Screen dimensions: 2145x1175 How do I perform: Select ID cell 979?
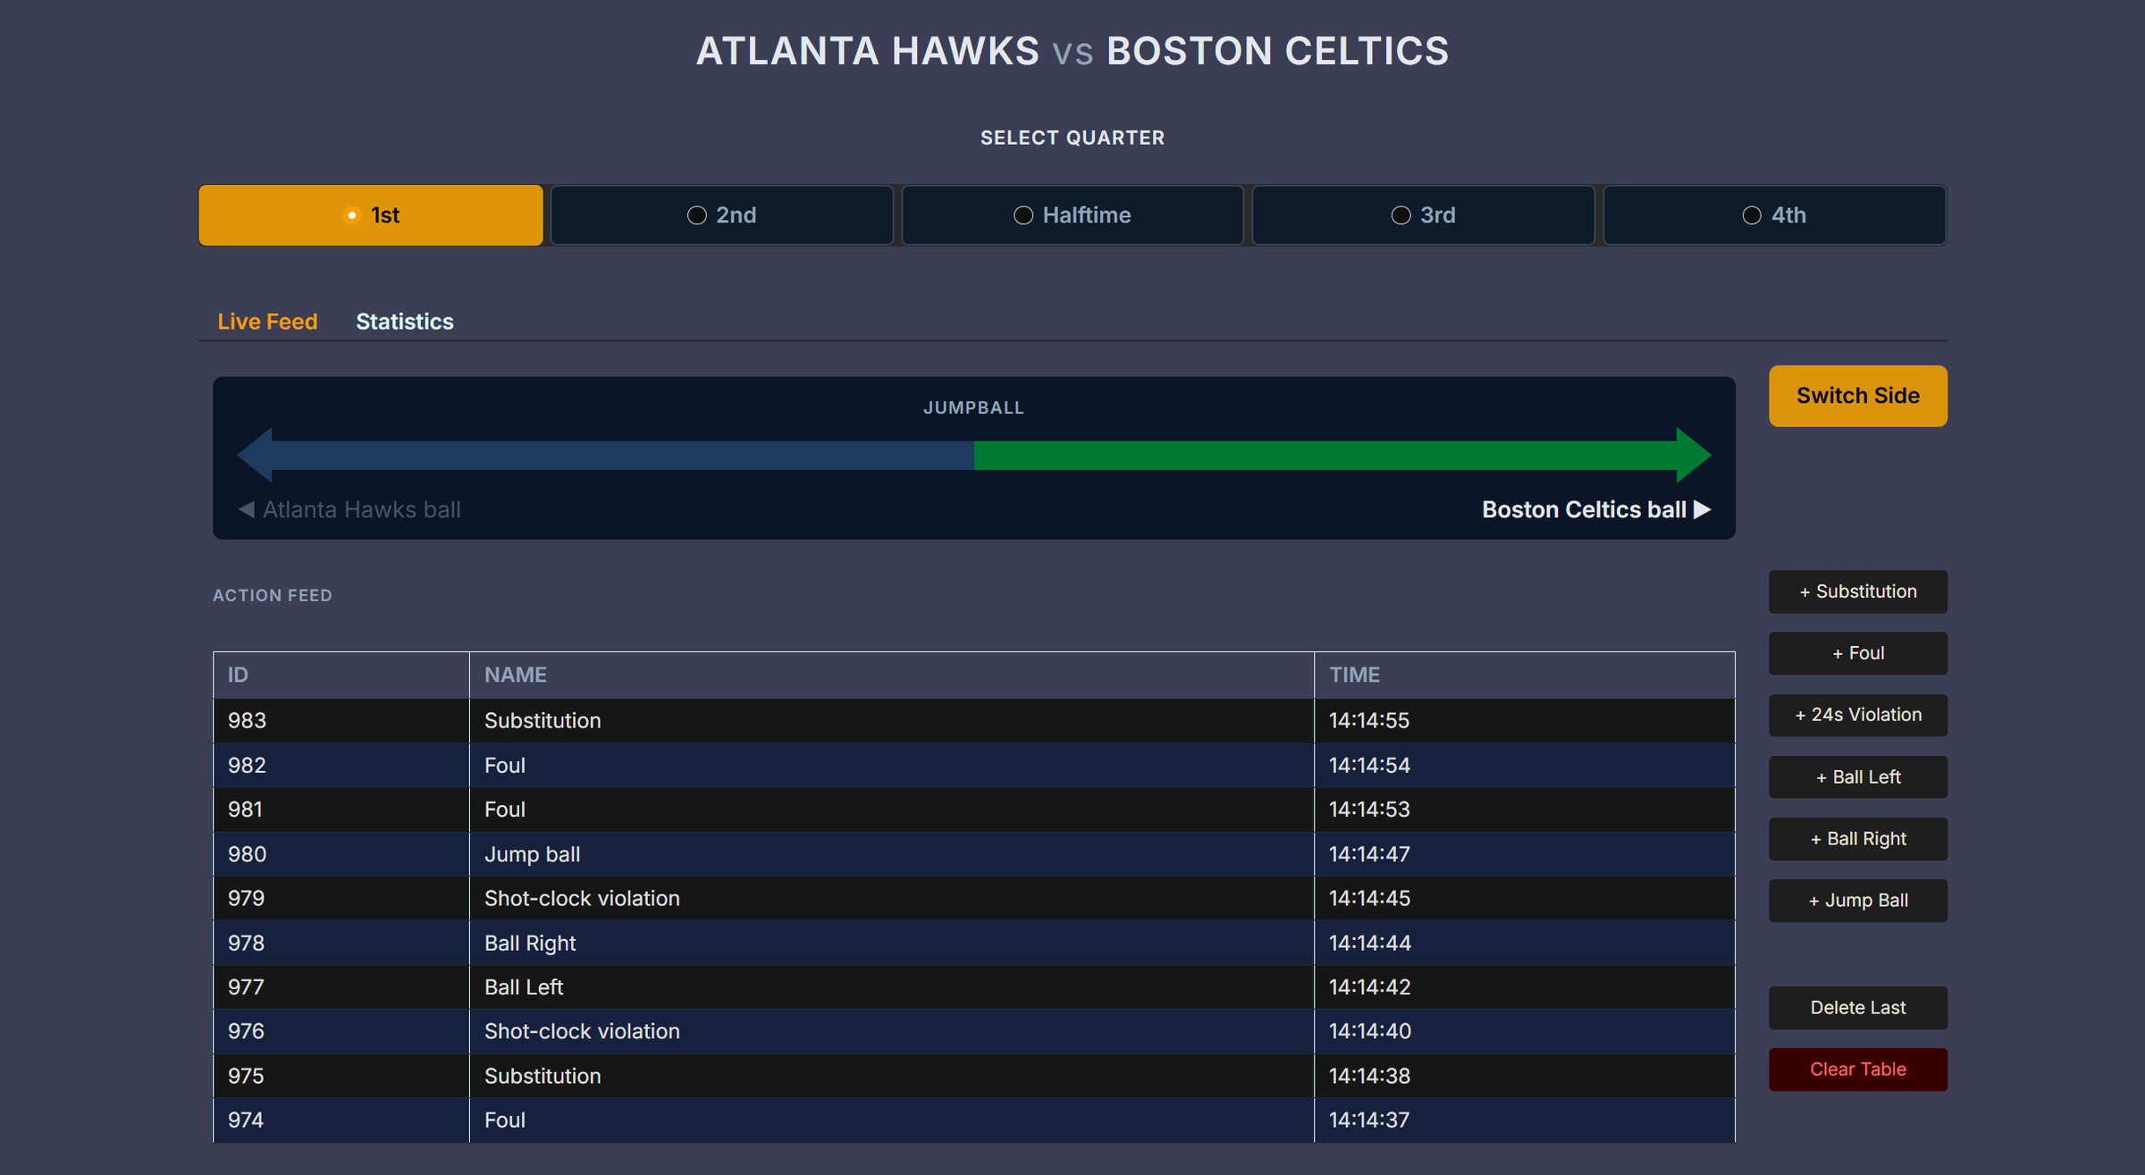[341, 898]
